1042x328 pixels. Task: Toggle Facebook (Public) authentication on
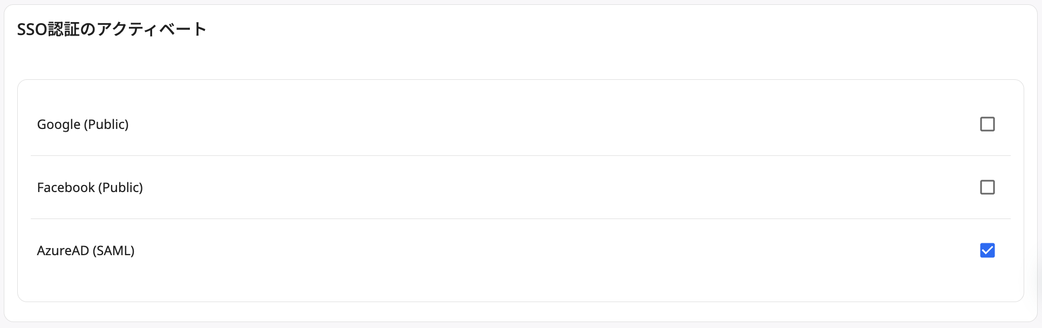click(x=988, y=187)
